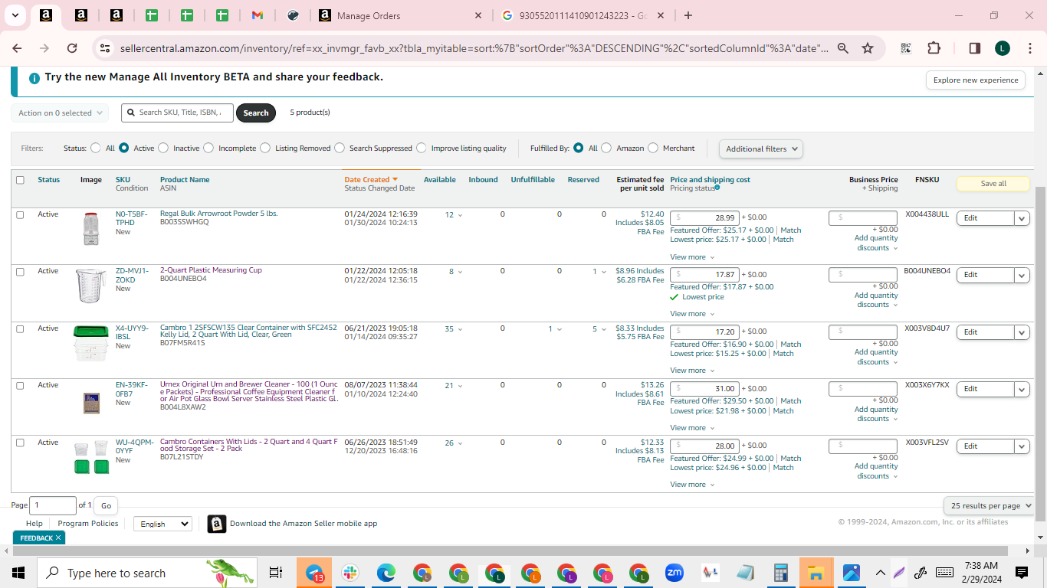Close the Manage Orders tab

pyautogui.click(x=478, y=15)
